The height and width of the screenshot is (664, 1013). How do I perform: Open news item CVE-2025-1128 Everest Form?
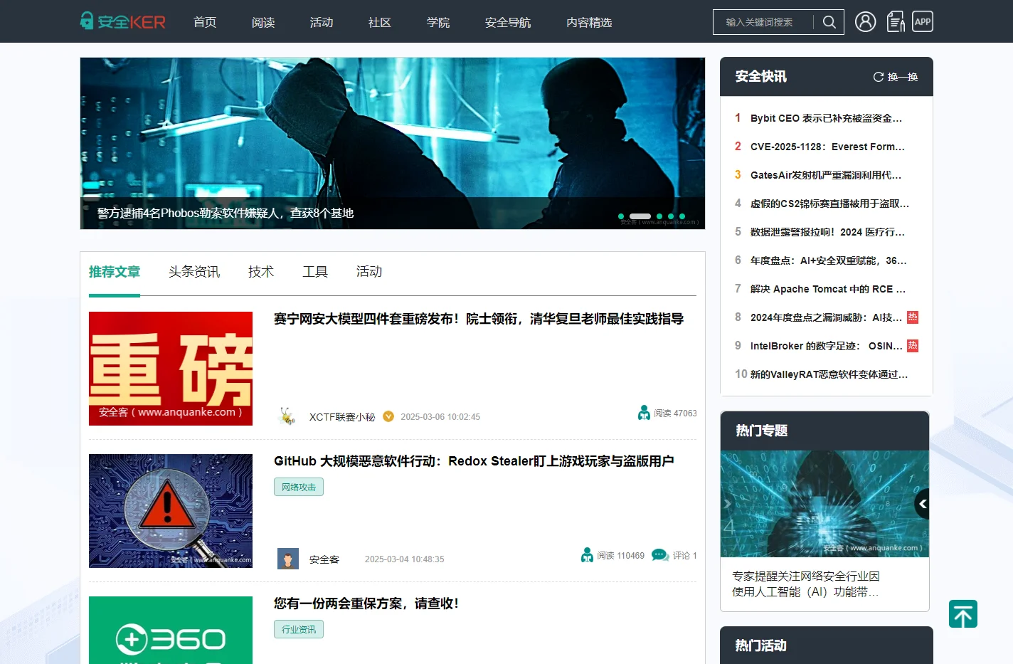point(827,147)
